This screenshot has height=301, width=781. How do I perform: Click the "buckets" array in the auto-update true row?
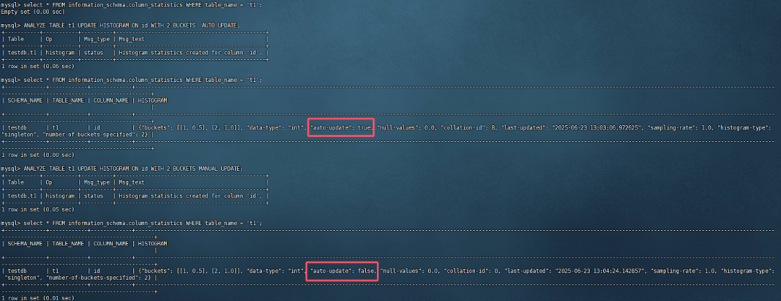(192, 127)
